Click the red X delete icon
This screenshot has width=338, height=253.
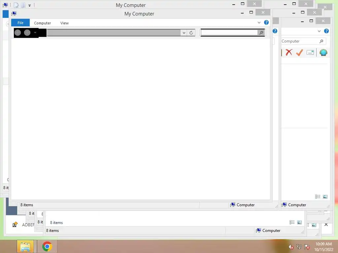pyautogui.click(x=289, y=52)
